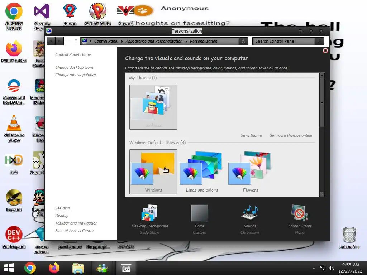The height and width of the screenshot is (275, 367).
Task: Click the Personalization window title icon
Action: 49,31
